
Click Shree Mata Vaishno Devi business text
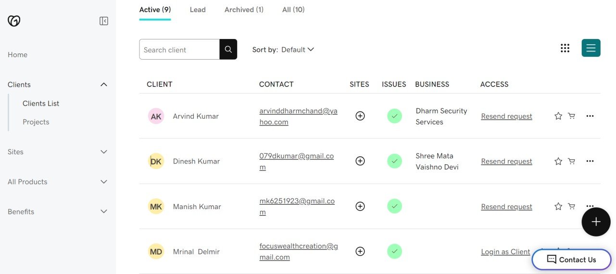(437, 162)
